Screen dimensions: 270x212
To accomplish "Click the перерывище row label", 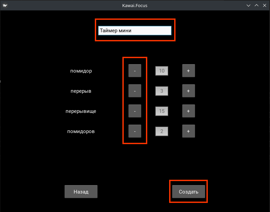I will coord(81,111).
